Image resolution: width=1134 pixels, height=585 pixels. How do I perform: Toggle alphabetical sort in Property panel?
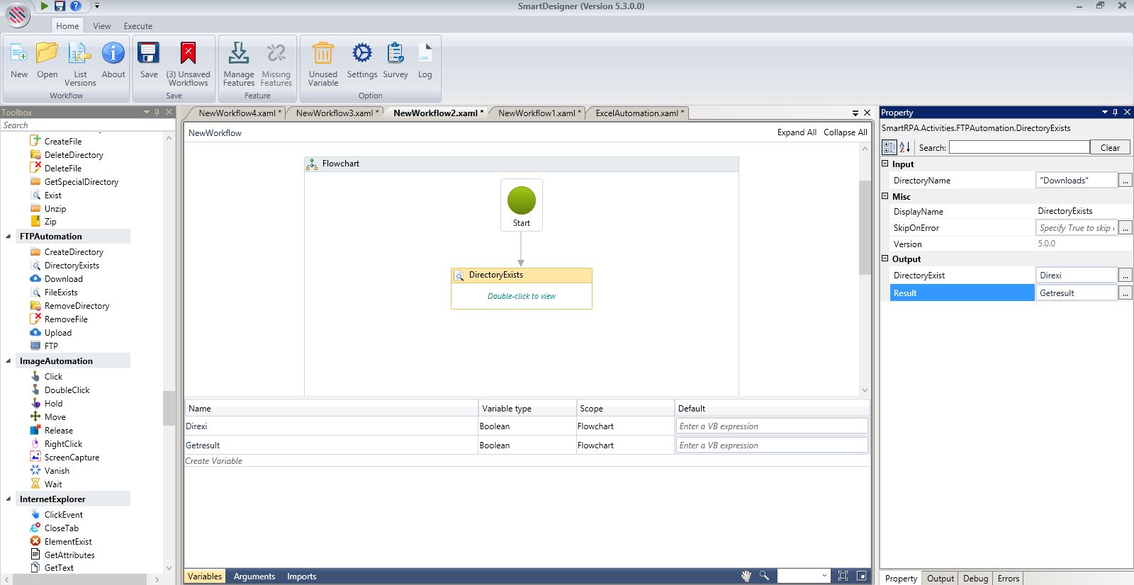click(905, 147)
